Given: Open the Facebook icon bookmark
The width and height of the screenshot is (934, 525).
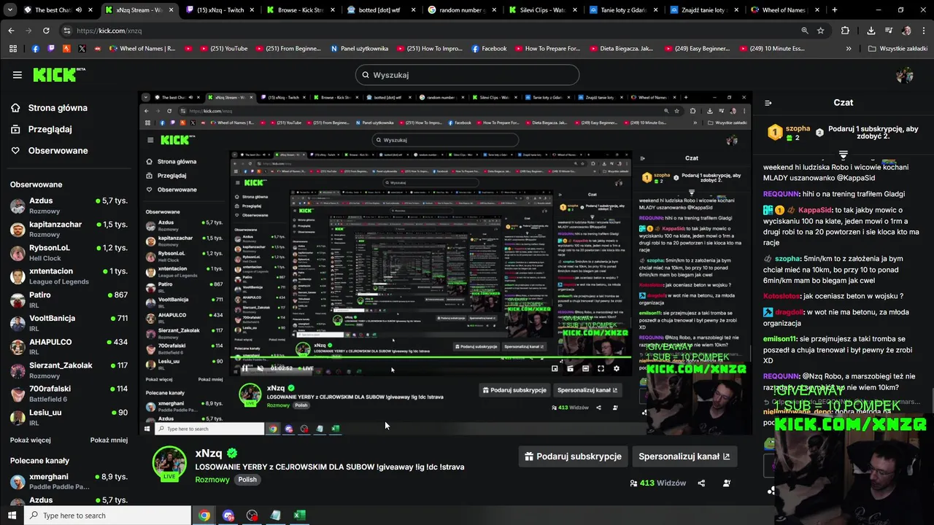Looking at the screenshot, I should coord(36,49).
